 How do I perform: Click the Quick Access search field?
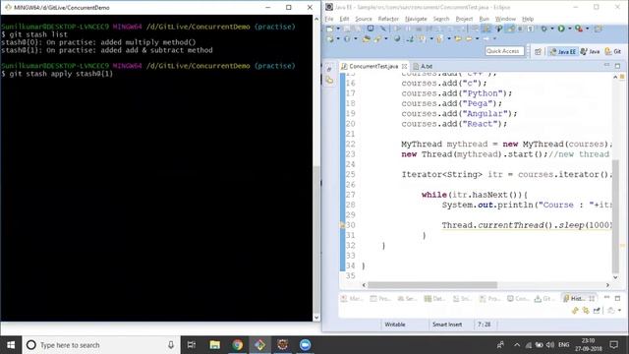click(504, 51)
